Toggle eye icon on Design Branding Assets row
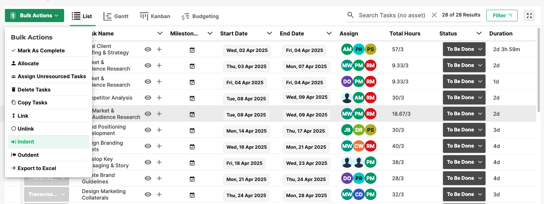544x204 pixels. point(148,146)
